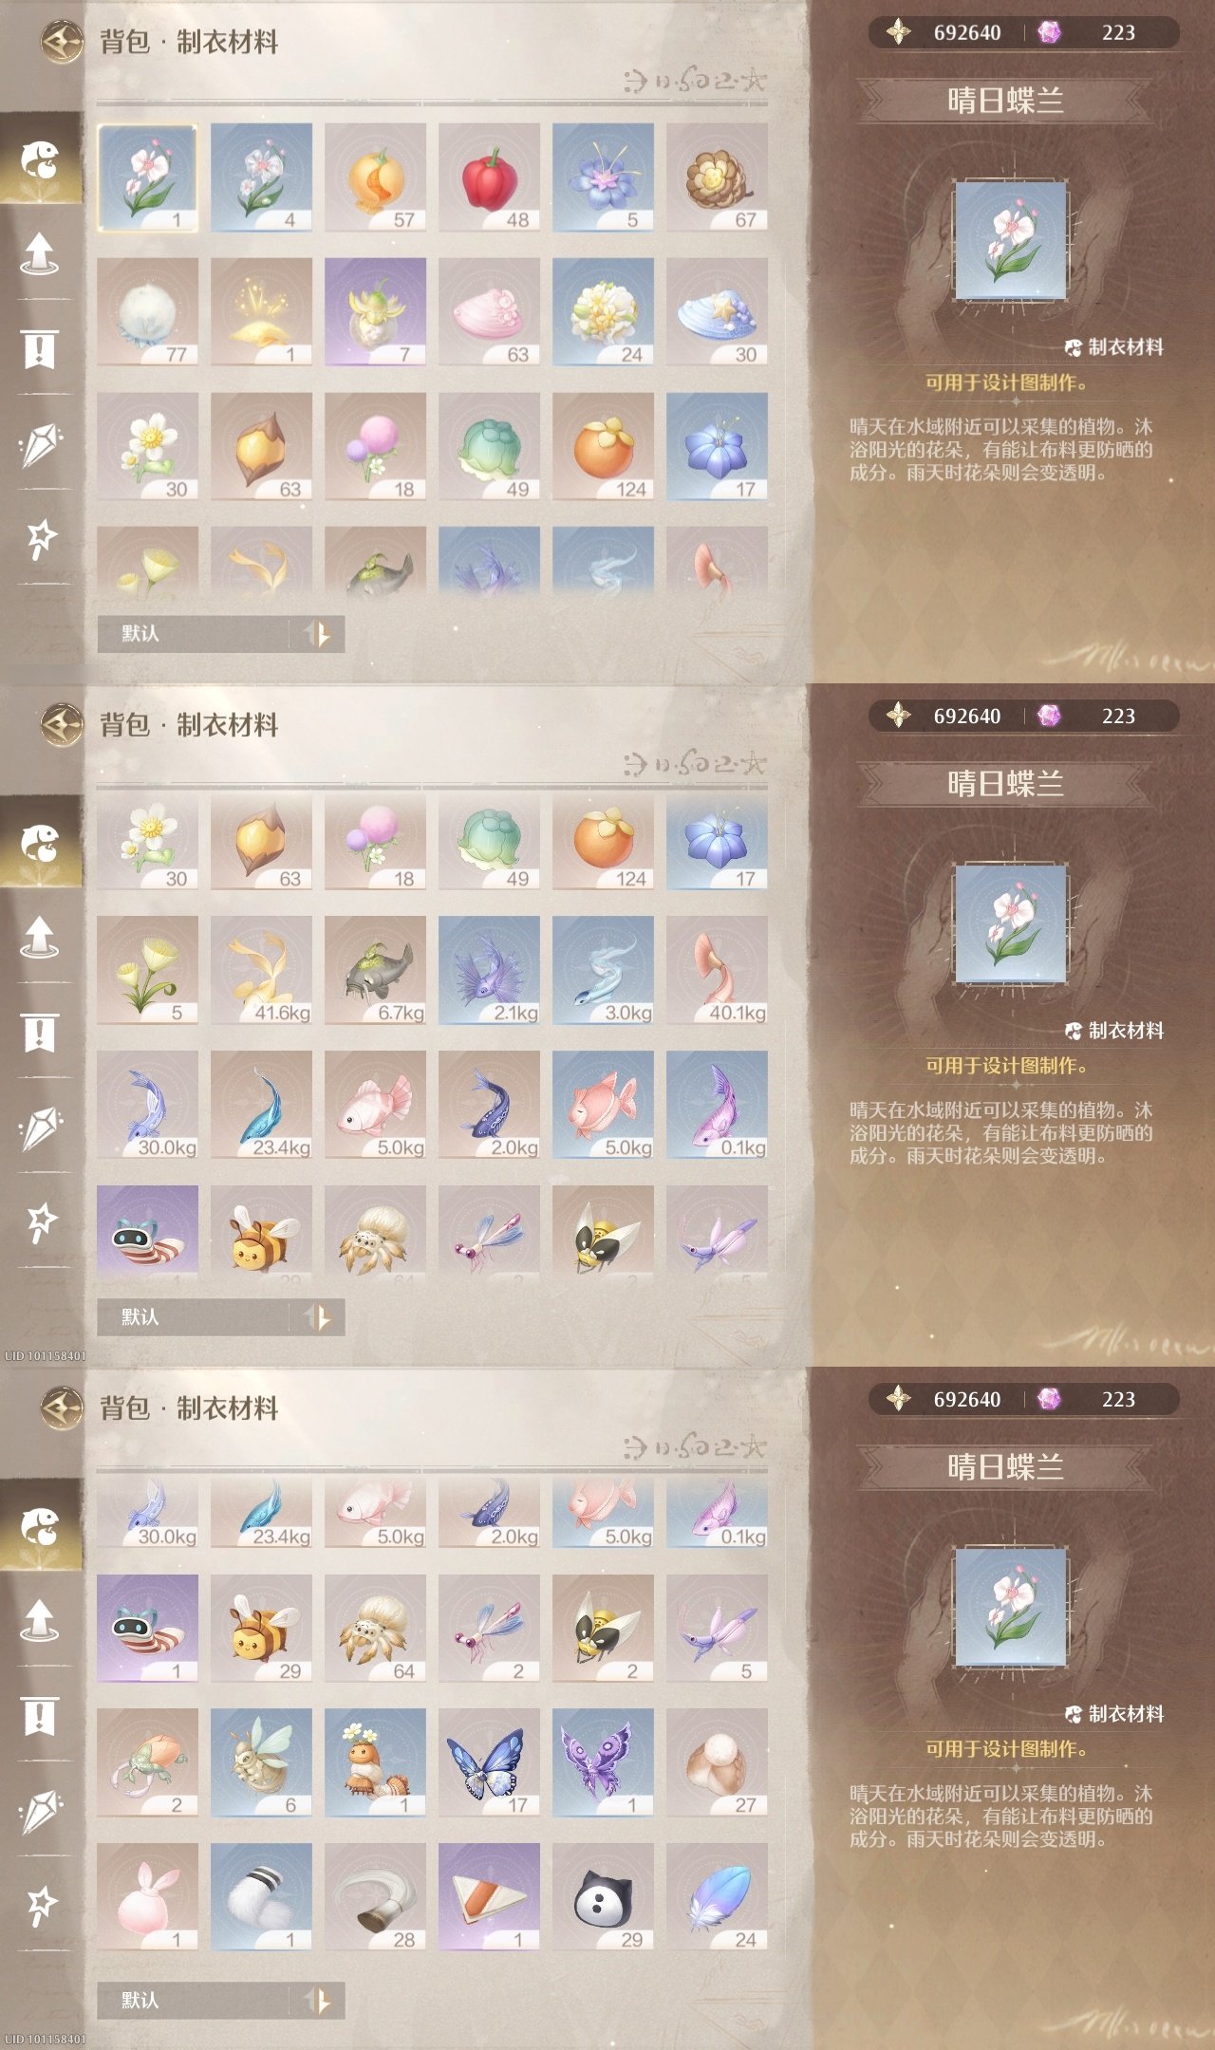Select the pinecone material showing 67

[717, 177]
